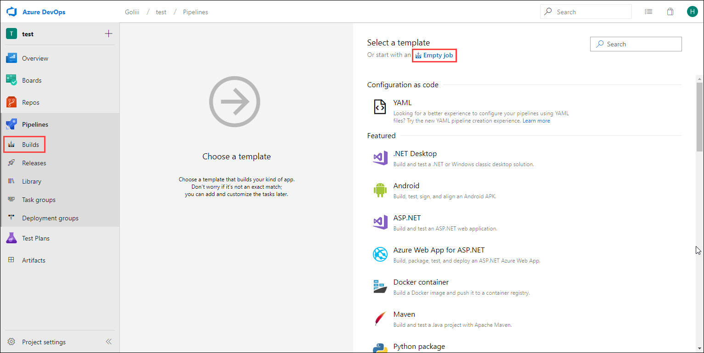Screen dimensions: 704x353
Task: Click the test project name
Action: (28, 34)
